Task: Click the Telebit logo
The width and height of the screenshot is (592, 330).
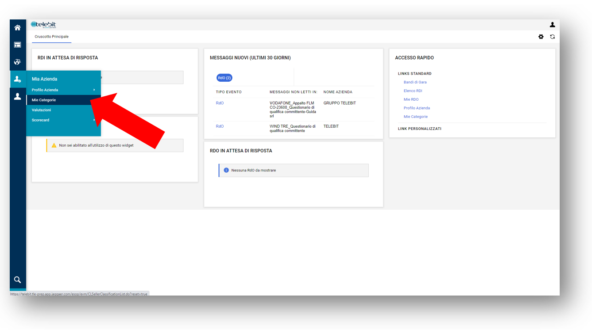Action: click(43, 25)
